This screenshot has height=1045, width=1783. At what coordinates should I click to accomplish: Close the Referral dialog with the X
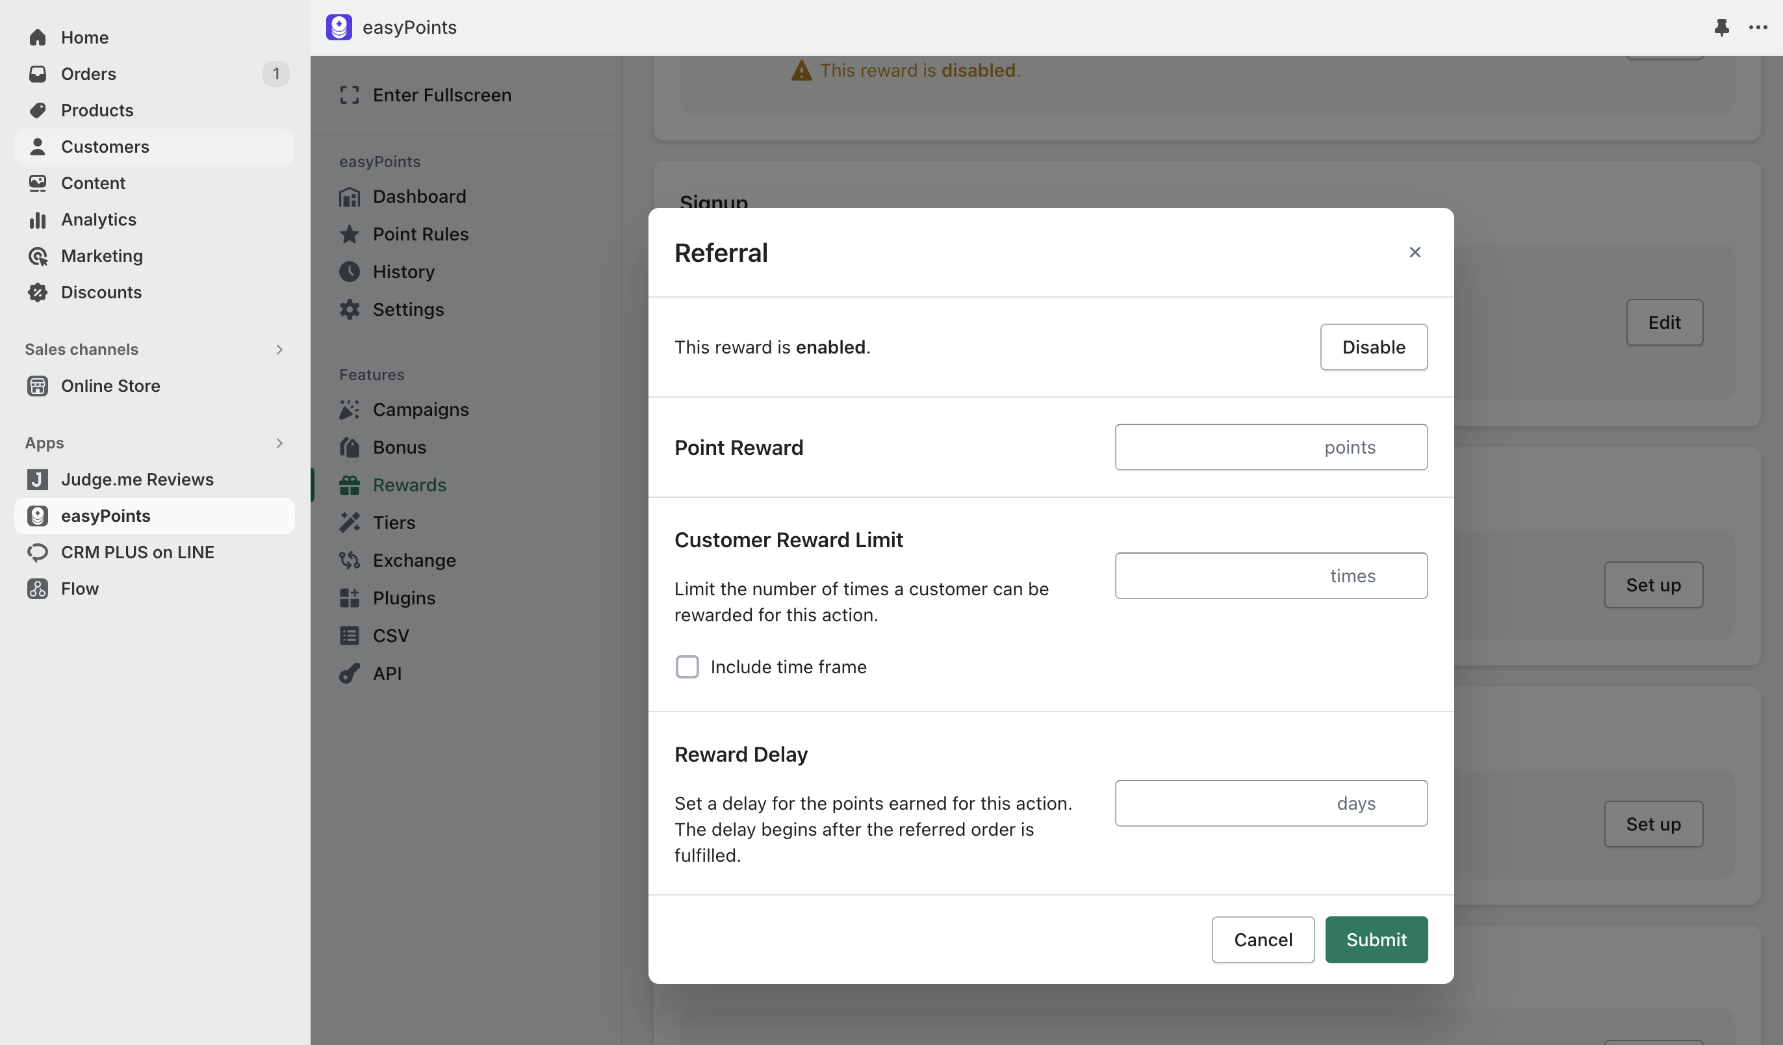click(1415, 253)
